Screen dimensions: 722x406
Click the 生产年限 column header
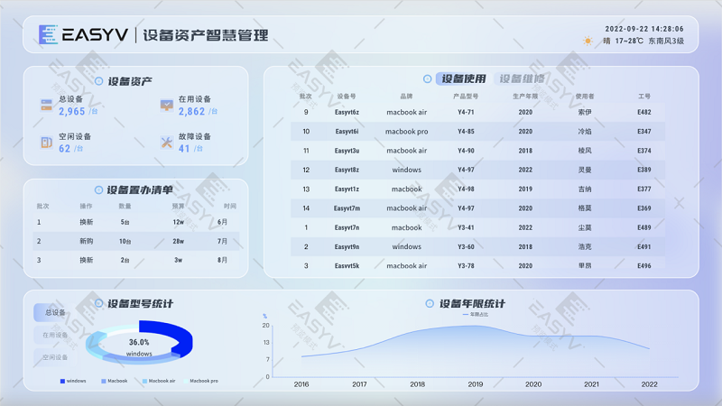pos(524,96)
